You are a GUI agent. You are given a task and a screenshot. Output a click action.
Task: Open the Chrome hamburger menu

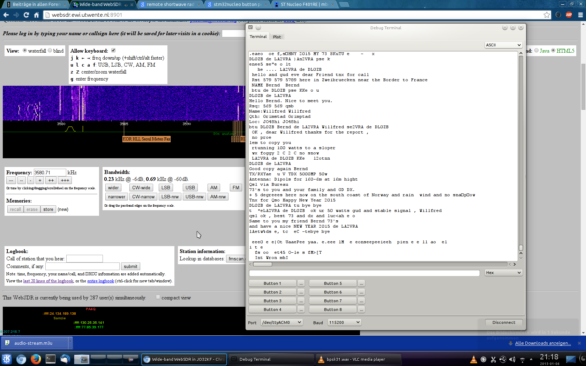point(580,15)
